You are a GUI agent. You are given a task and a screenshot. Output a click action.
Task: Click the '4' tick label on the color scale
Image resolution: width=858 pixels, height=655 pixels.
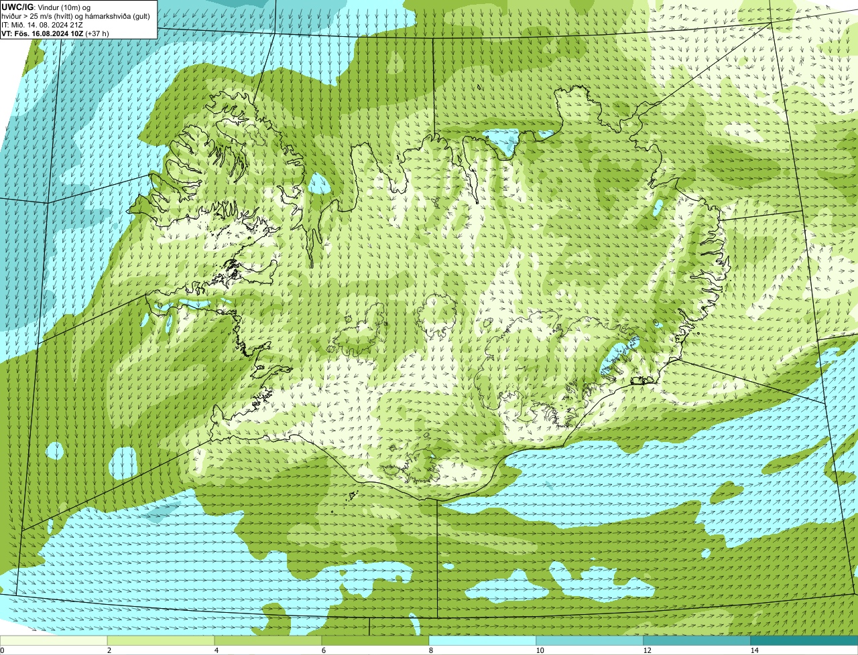(216, 650)
